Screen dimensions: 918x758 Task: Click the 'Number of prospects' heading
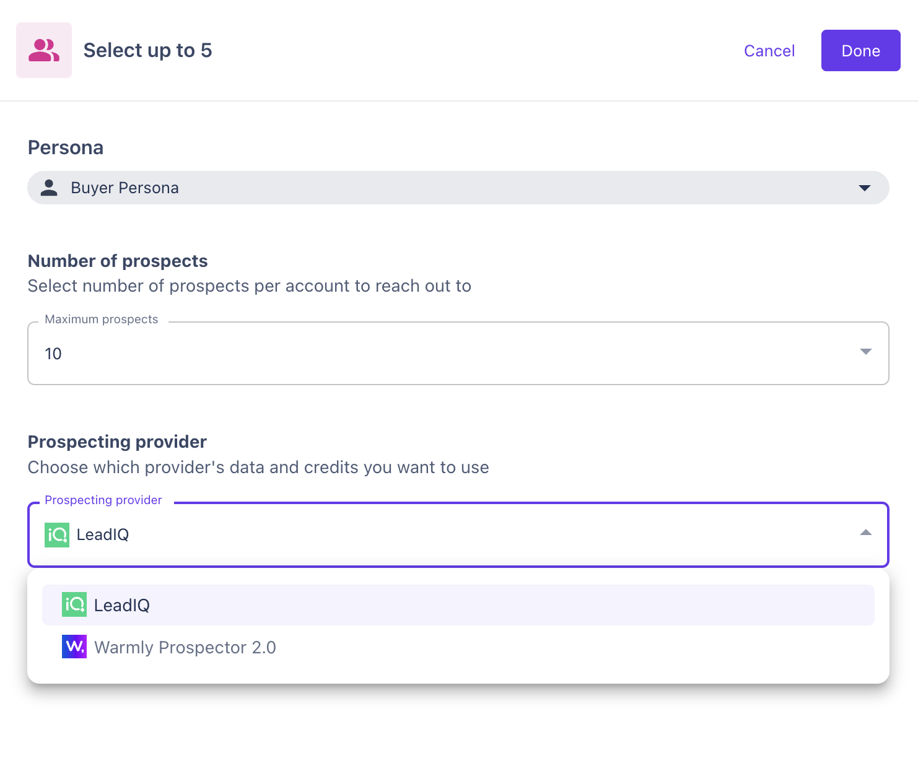118,261
